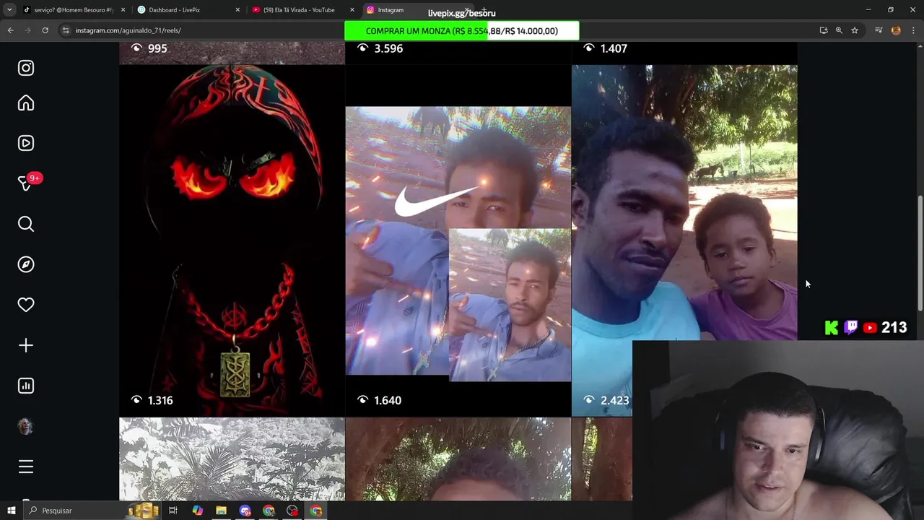Screen dimensions: 924x520
Task: Open Chrome three-dot menu
Action: pos(913,30)
